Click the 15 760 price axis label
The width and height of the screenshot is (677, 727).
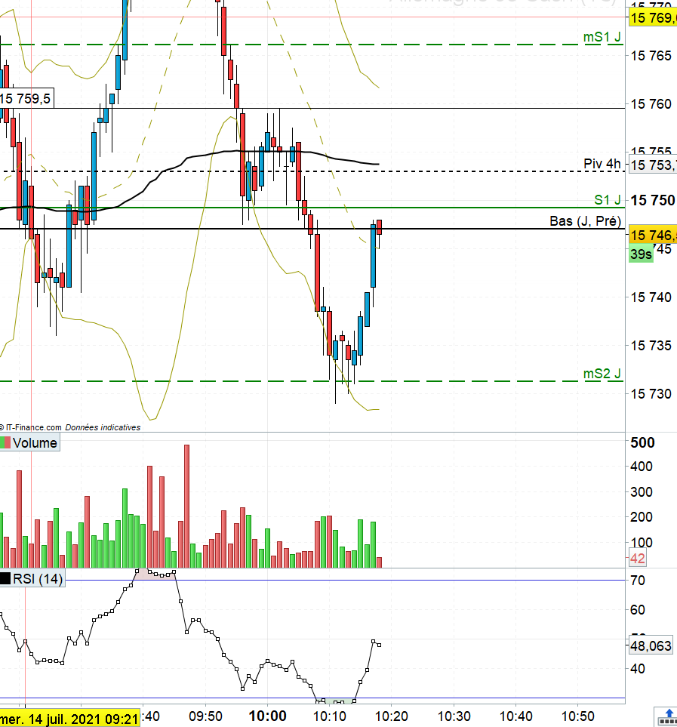(651, 104)
